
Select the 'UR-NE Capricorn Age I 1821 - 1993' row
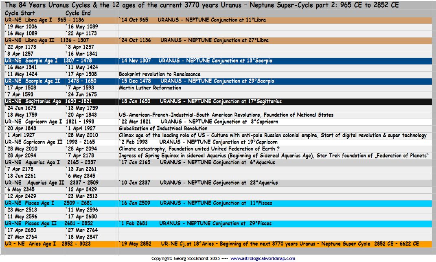[x=218, y=122]
